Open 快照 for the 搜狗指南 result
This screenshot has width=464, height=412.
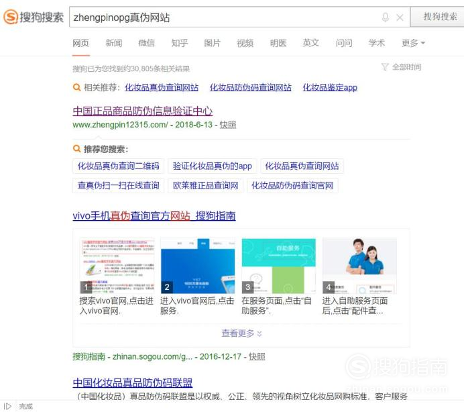coord(257,356)
